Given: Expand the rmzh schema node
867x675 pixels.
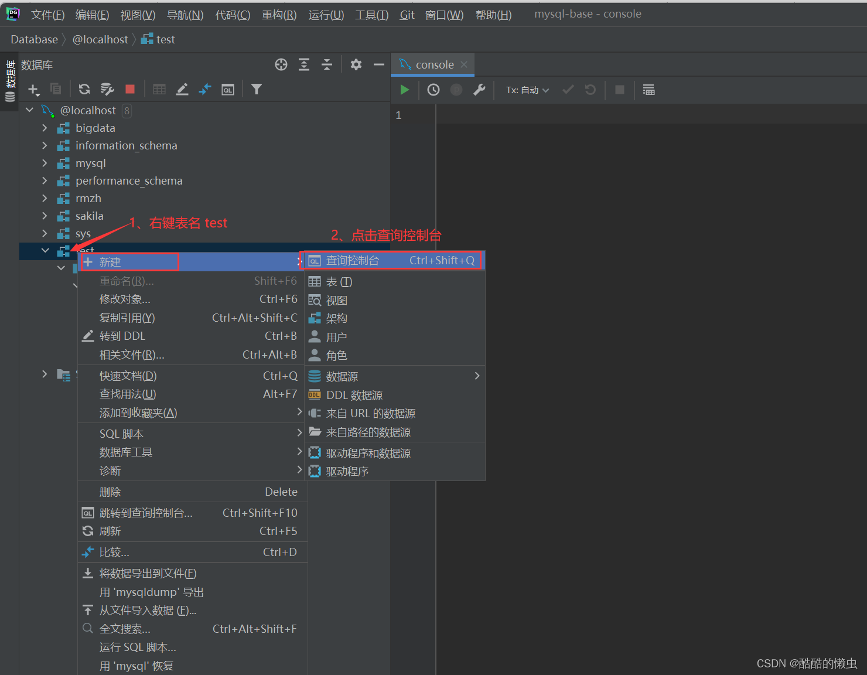Looking at the screenshot, I should 45,198.
